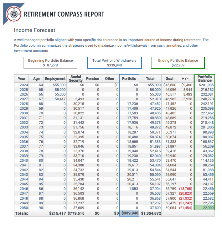Select portfolio balance $201,035

coord(206,85)
